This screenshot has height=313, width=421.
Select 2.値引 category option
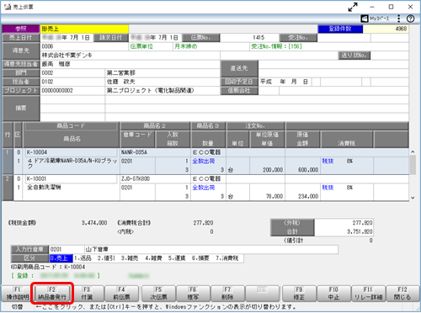click(x=106, y=258)
